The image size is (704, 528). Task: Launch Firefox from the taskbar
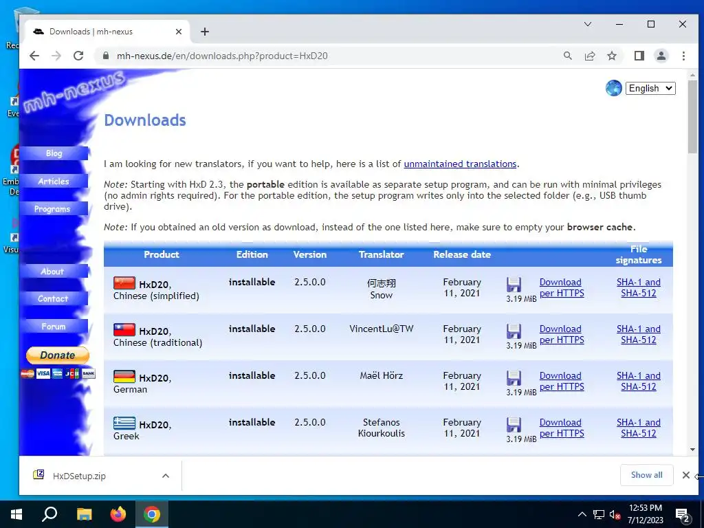tap(118, 514)
